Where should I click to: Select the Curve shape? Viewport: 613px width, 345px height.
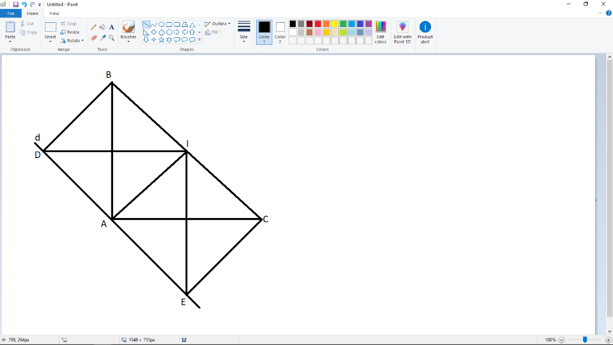coord(154,24)
